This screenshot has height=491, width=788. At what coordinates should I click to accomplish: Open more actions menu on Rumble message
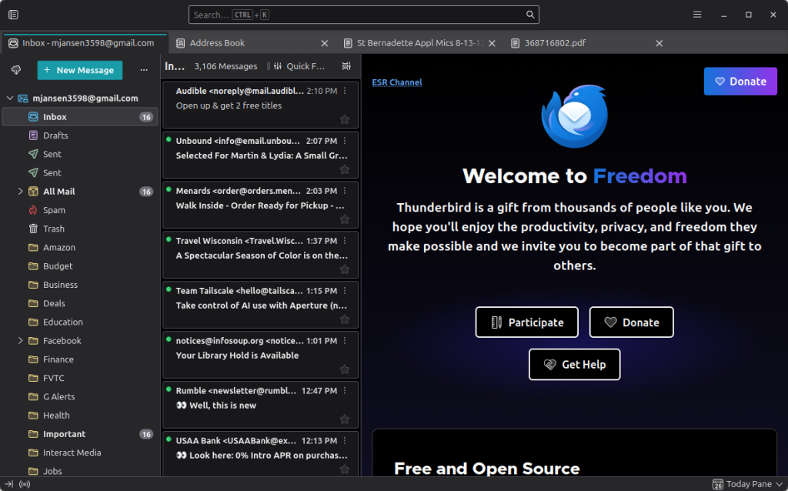pyautogui.click(x=345, y=390)
